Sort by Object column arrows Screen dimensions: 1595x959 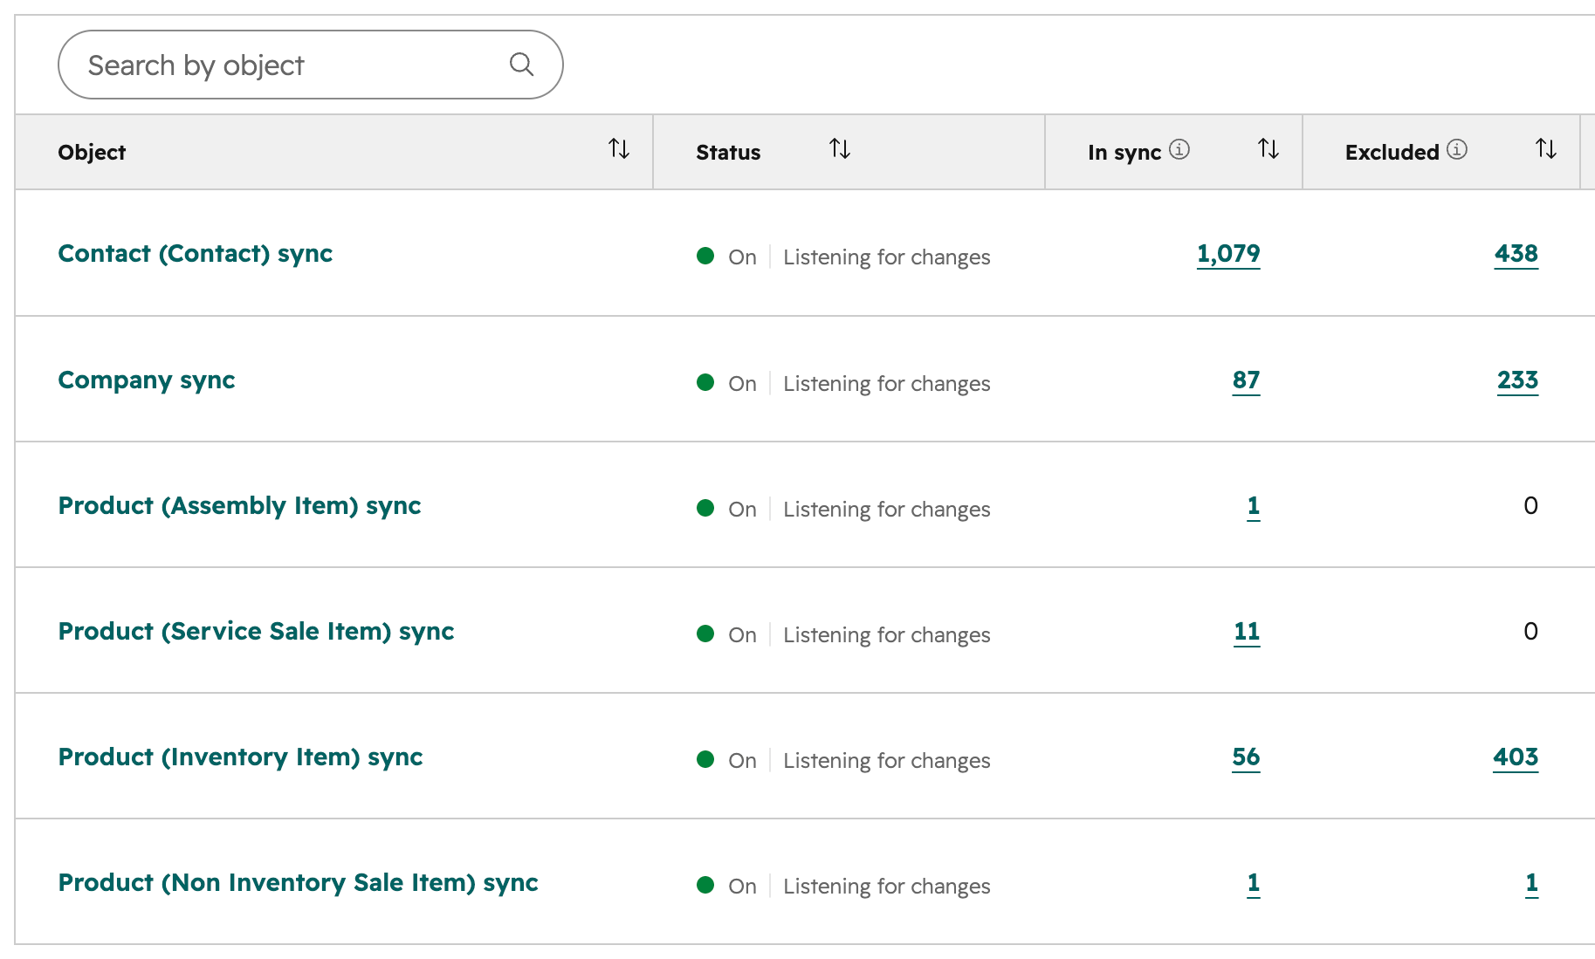click(x=619, y=149)
